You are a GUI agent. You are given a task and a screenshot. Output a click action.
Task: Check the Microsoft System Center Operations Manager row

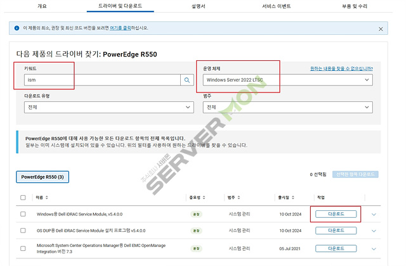[x=23, y=248]
